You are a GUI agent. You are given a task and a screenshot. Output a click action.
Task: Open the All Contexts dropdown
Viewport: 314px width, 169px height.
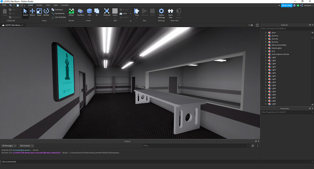point(26,146)
